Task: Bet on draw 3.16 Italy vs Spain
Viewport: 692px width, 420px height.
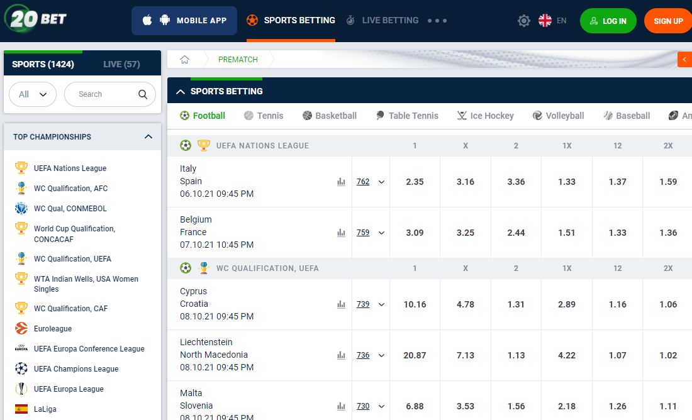Action: pos(465,182)
